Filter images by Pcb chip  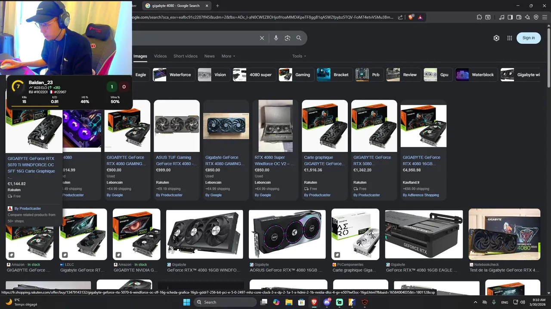coord(369,75)
